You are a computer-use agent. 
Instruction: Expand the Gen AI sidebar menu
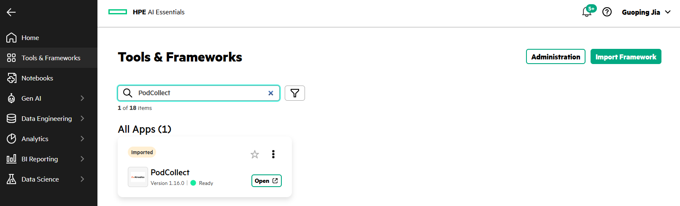[49, 98]
